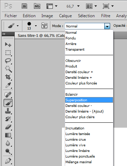Click the Screen Mode icon

tap(106, 6)
